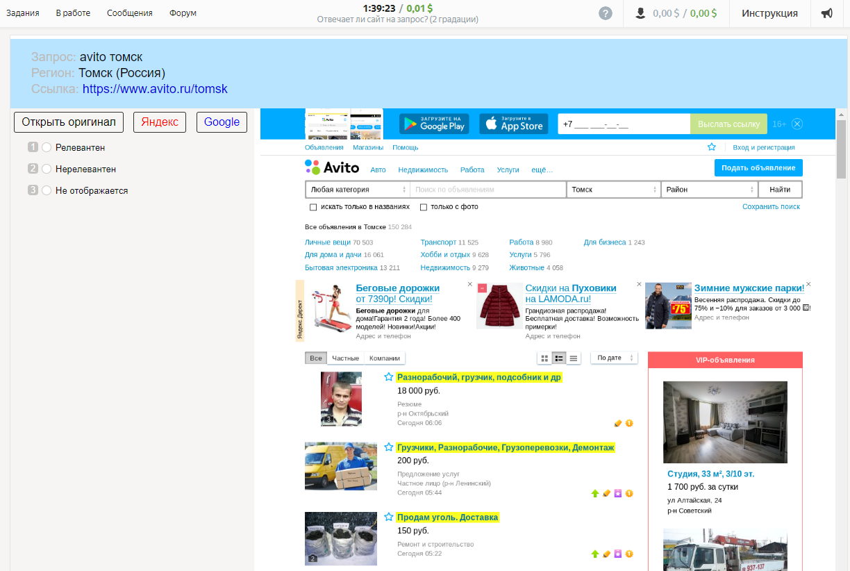Select the Релевантен radio option
Image resolution: width=850 pixels, height=571 pixels.
point(47,147)
